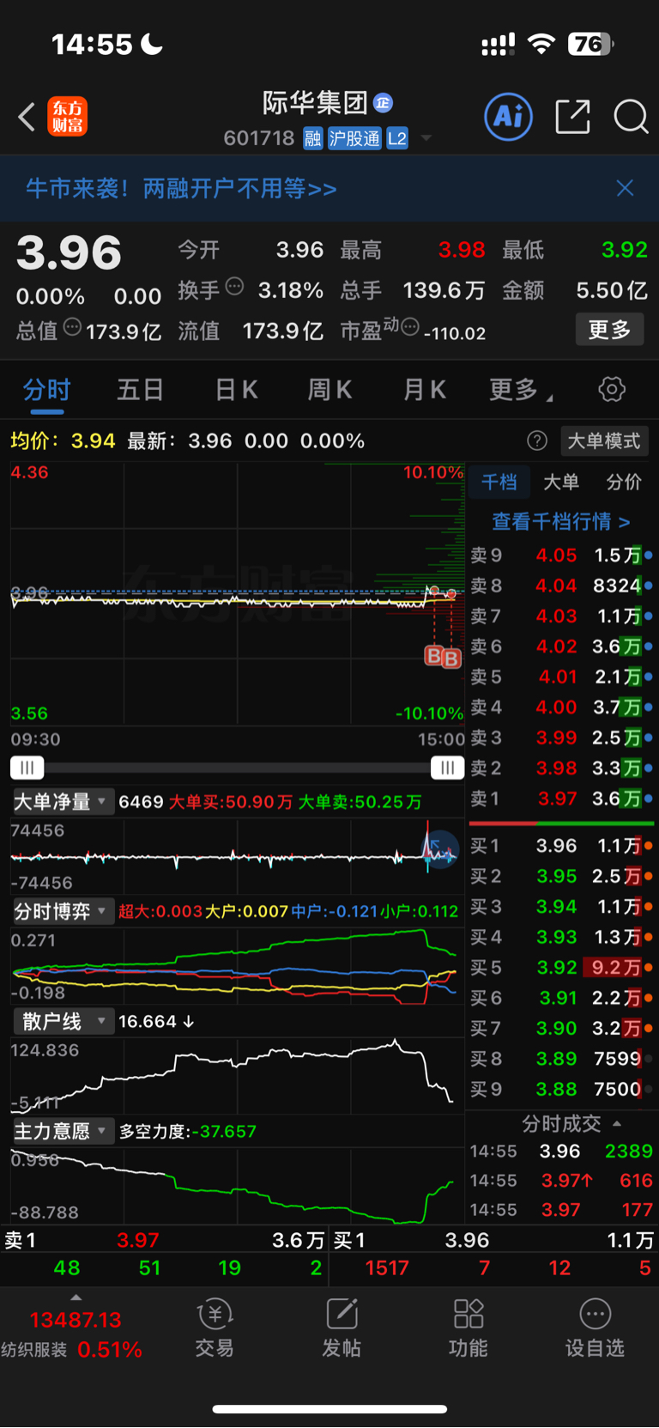This screenshot has width=659, height=1428.
Task: Tap the 14:55 3.96 2389 trade record
Action: click(x=561, y=1151)
